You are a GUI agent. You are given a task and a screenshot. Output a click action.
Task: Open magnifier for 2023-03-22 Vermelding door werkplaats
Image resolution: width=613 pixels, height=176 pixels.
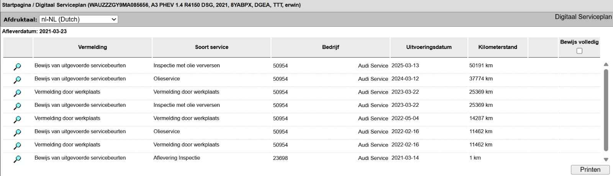(x=17, y=93)
